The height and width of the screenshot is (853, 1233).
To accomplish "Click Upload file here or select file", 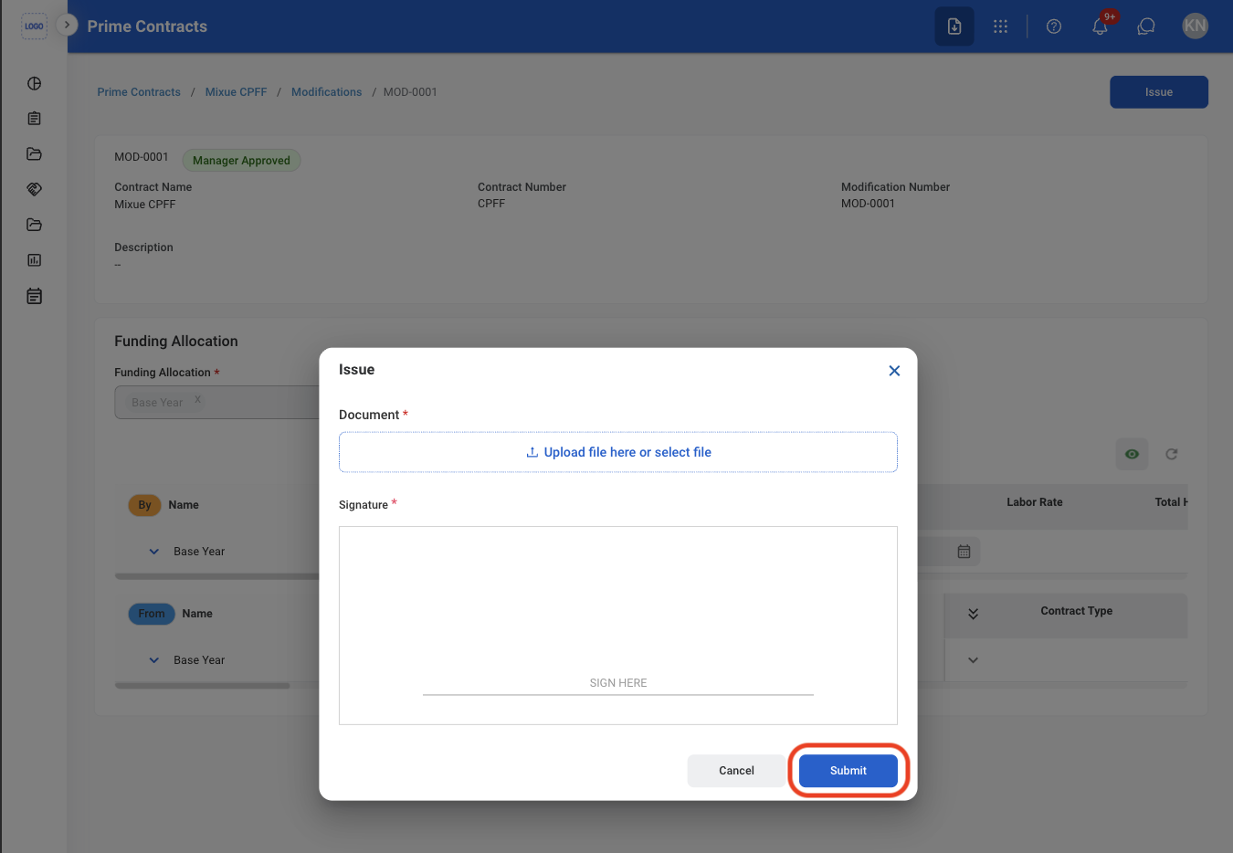I will click(x=618, y=452).
